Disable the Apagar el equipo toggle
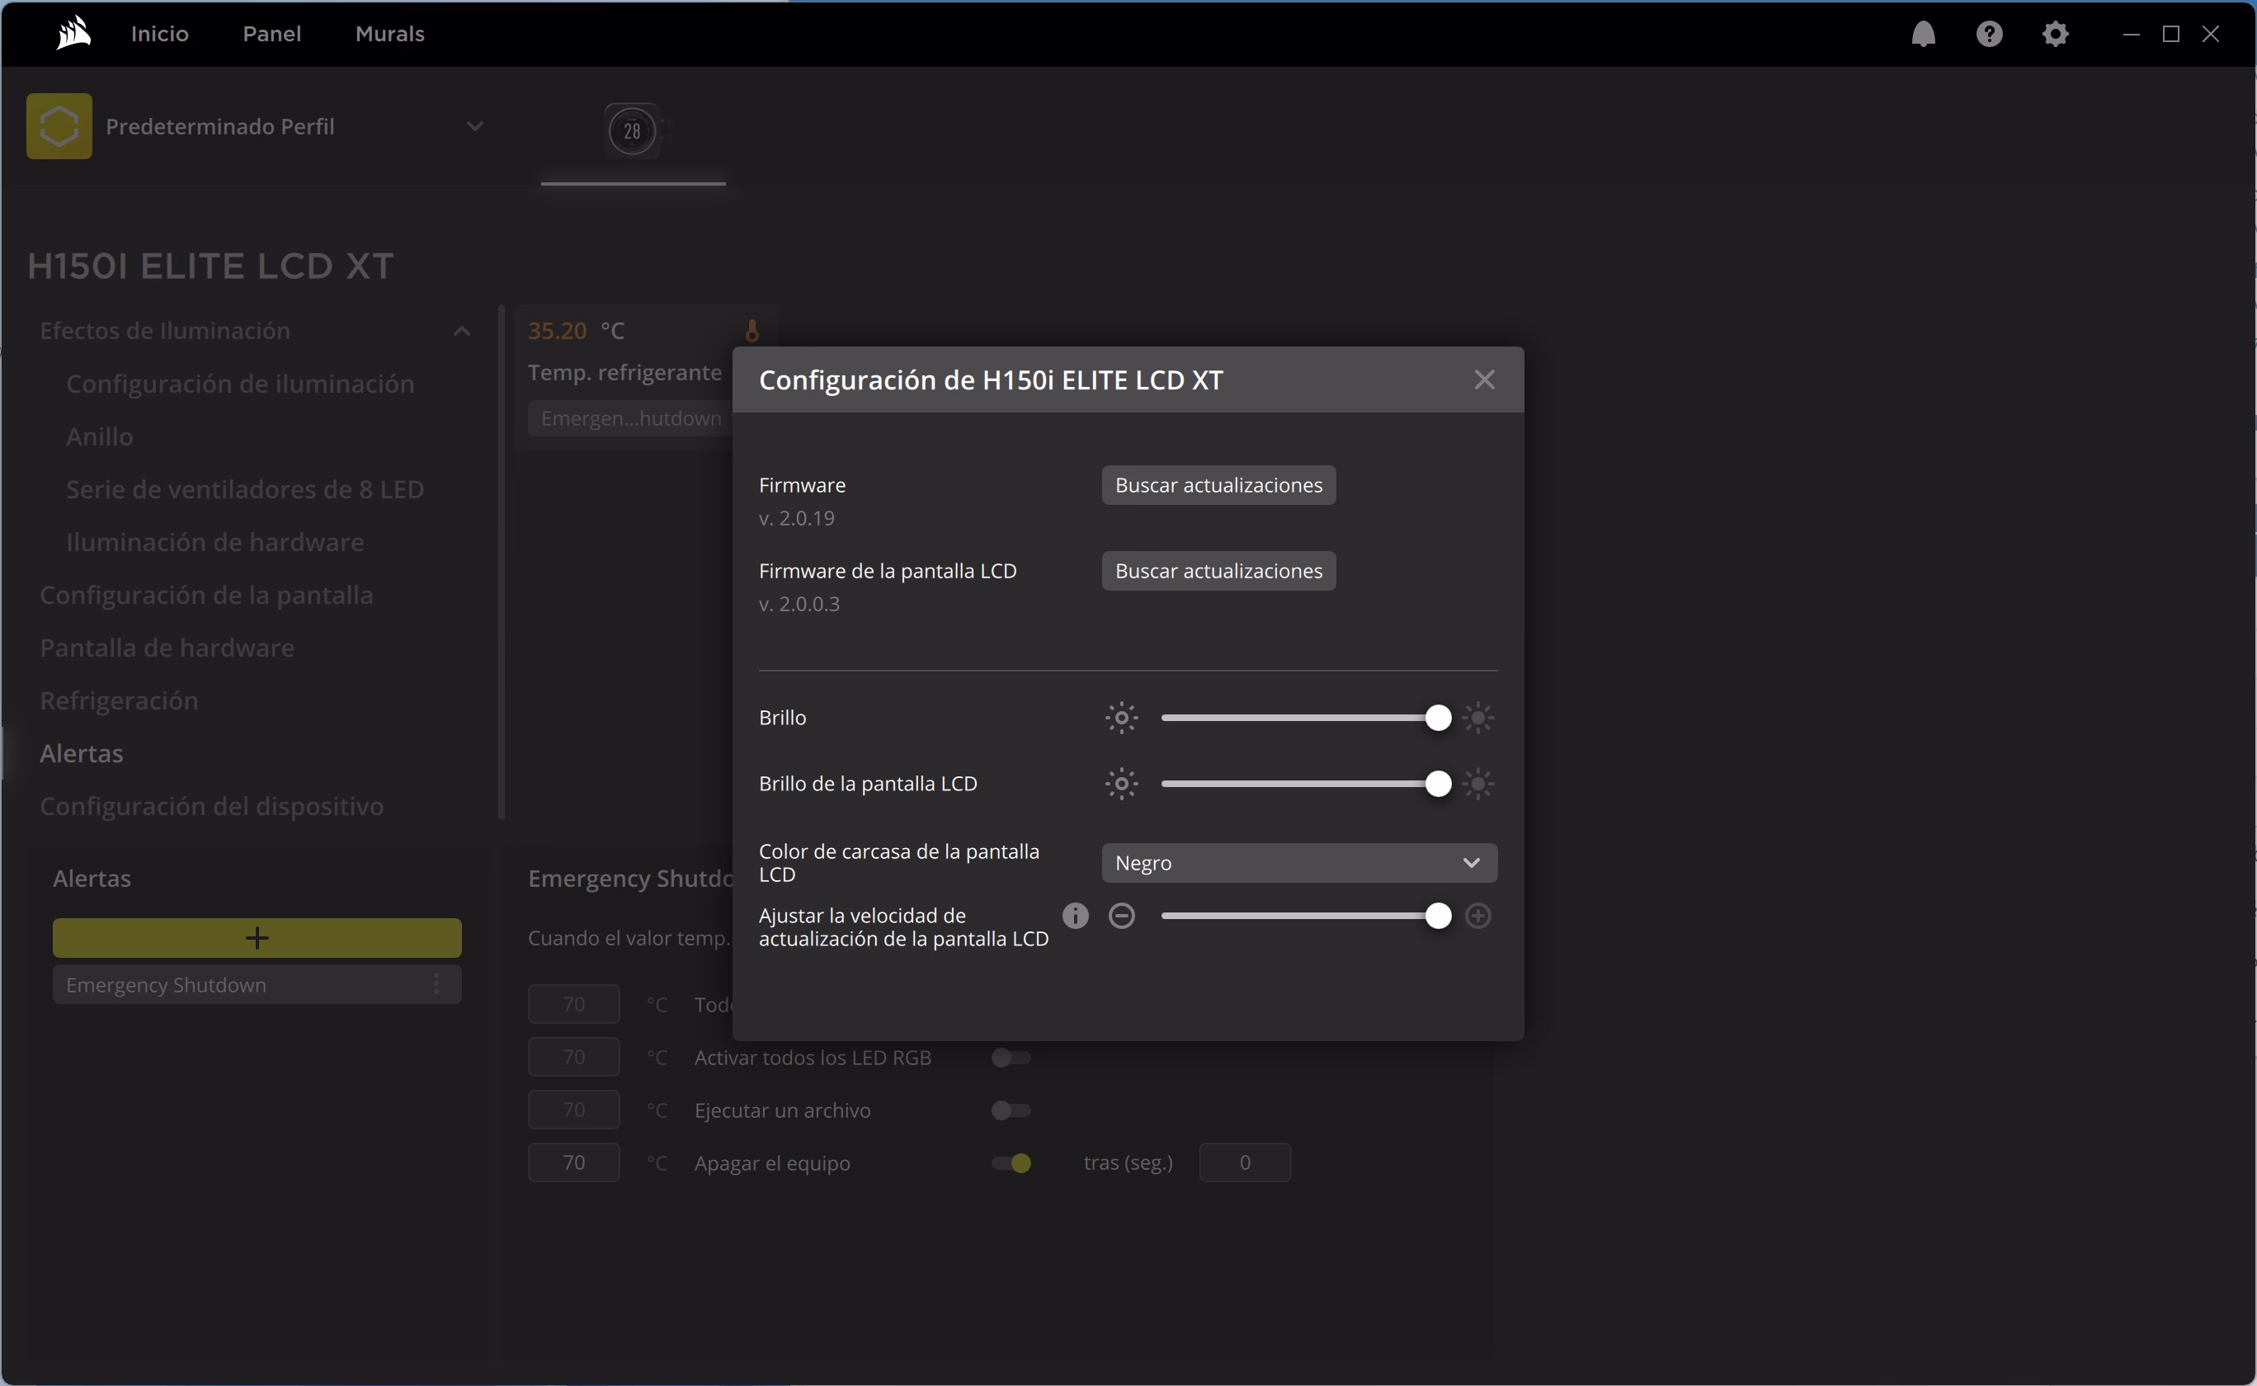This screenshot has width=2257, height=1386. point(1011,1162)
